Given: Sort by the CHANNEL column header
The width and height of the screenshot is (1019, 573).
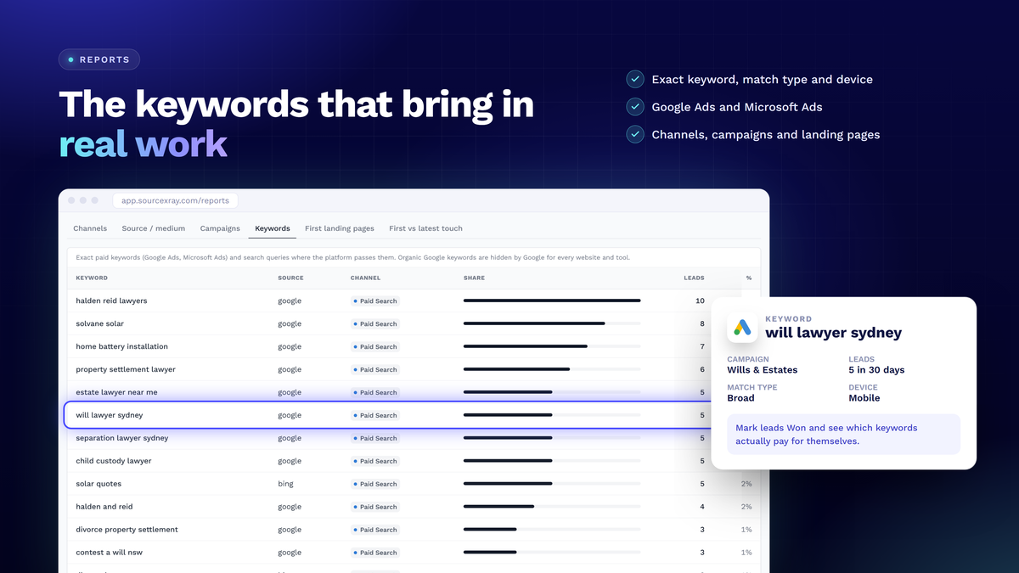Looking at the screenshot, I should tap(365, 278).
